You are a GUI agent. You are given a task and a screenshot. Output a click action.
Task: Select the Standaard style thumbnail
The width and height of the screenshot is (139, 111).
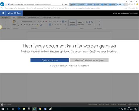click(x=72, y=23)
